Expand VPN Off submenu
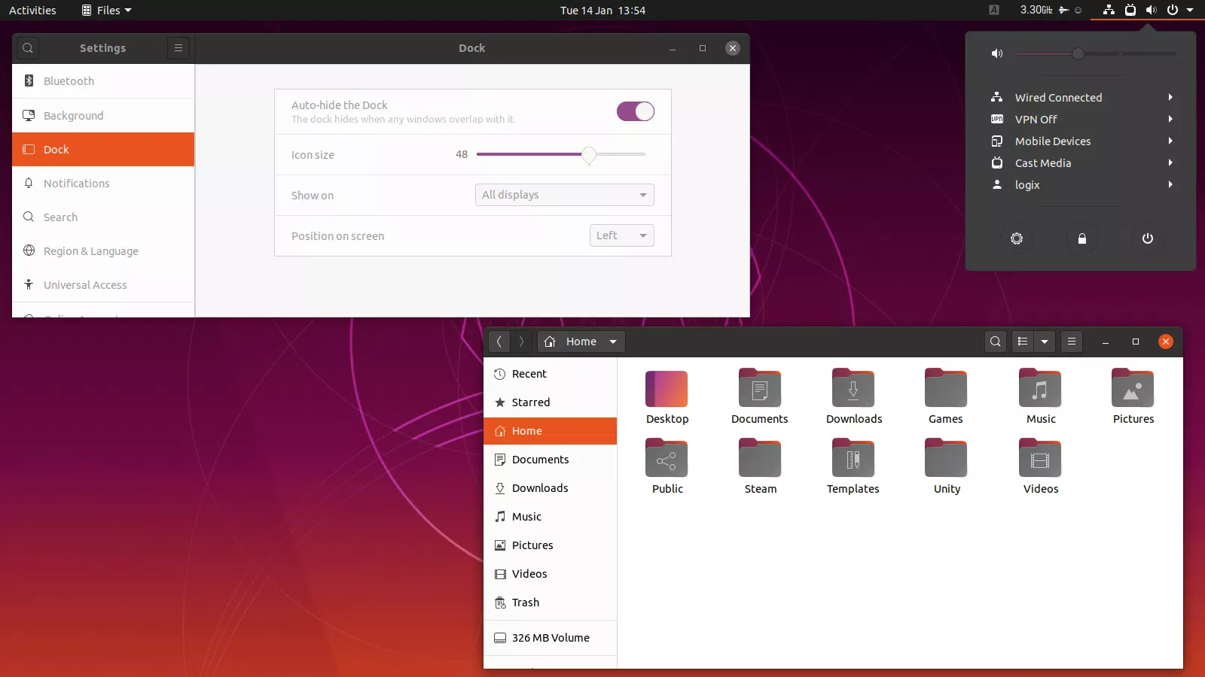Screen dimensions: 1205x677 (1081, 119)
